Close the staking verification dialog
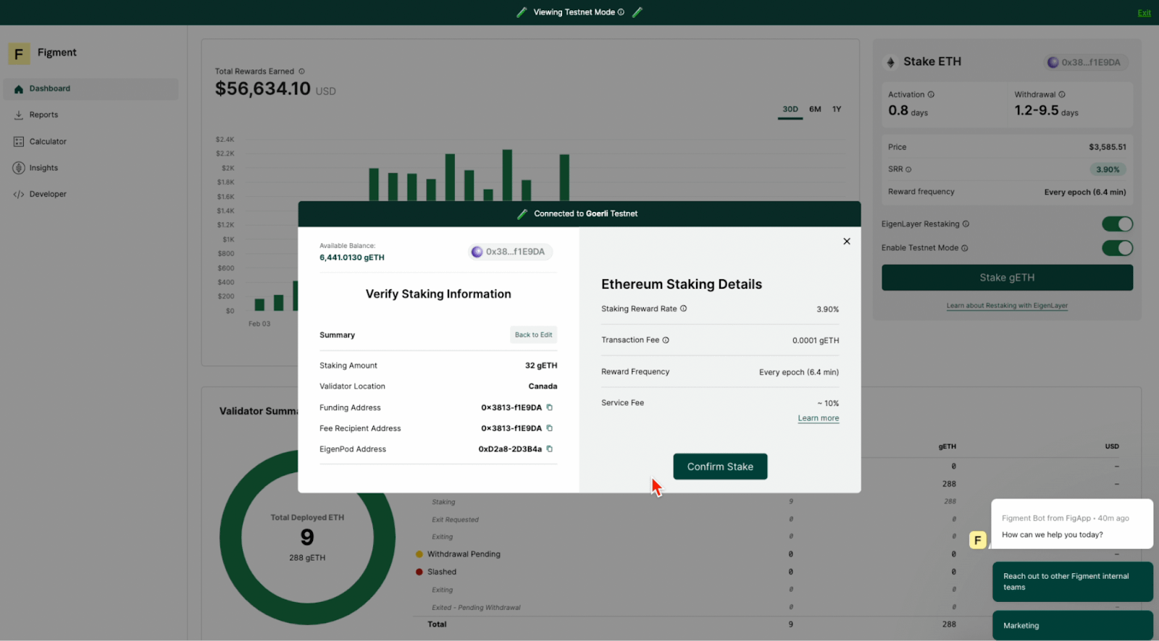1159x641 pixels. 846,242
